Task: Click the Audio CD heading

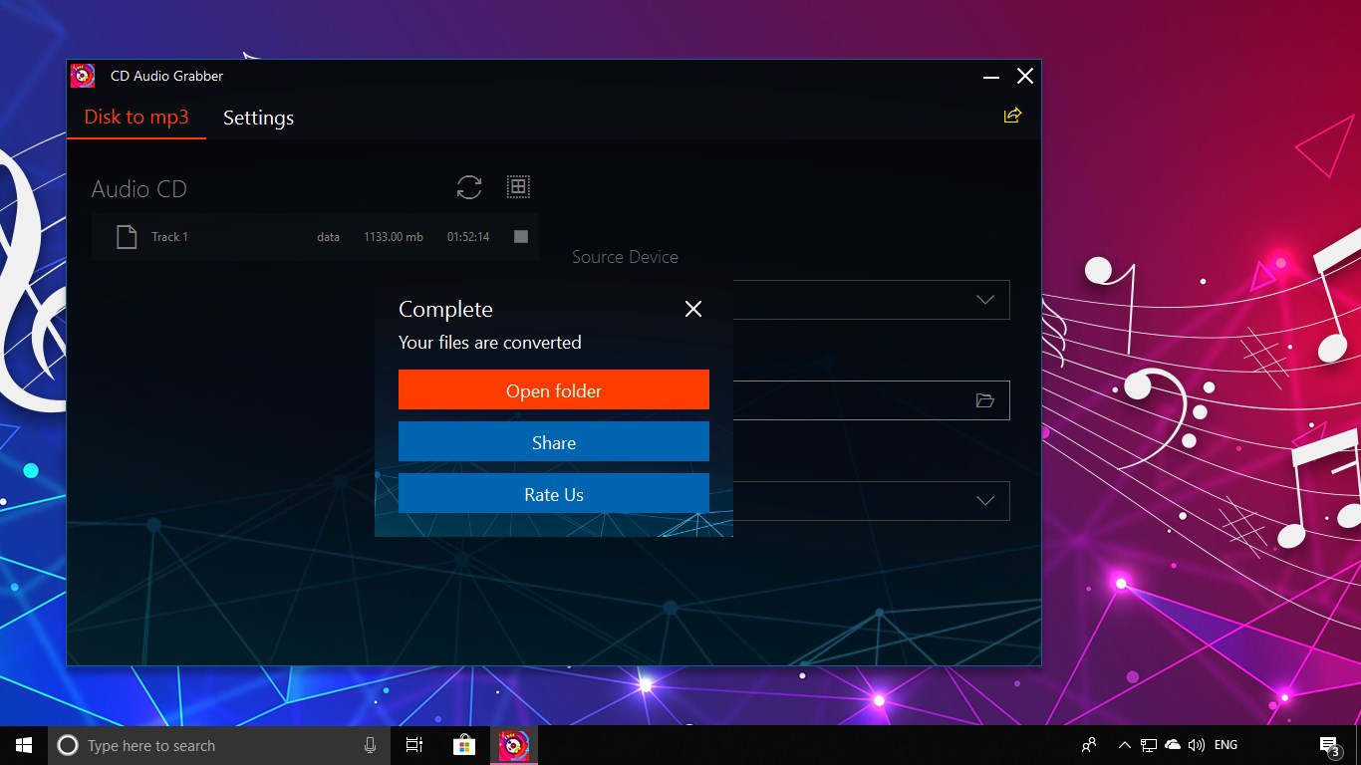Action: [138, 189]
